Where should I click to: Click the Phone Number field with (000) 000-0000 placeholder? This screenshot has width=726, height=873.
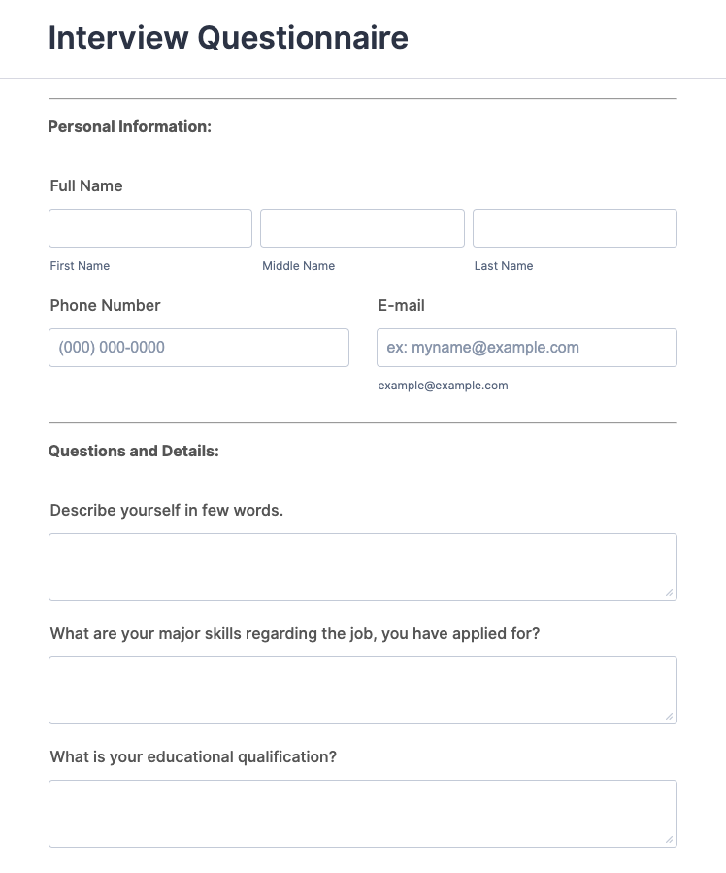click(x=199, y=348)
